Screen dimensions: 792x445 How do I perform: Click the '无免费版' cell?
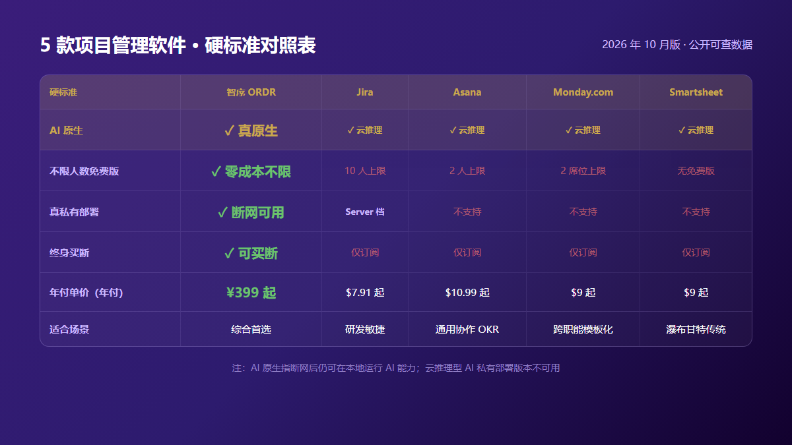[696, 171]
